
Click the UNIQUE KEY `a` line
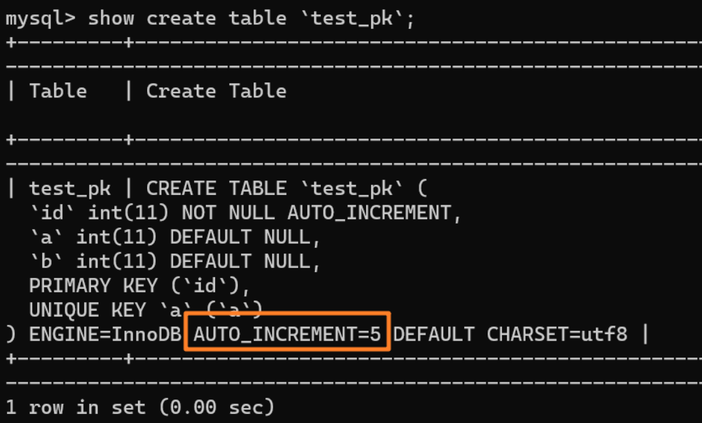click(x=145, y=310)
